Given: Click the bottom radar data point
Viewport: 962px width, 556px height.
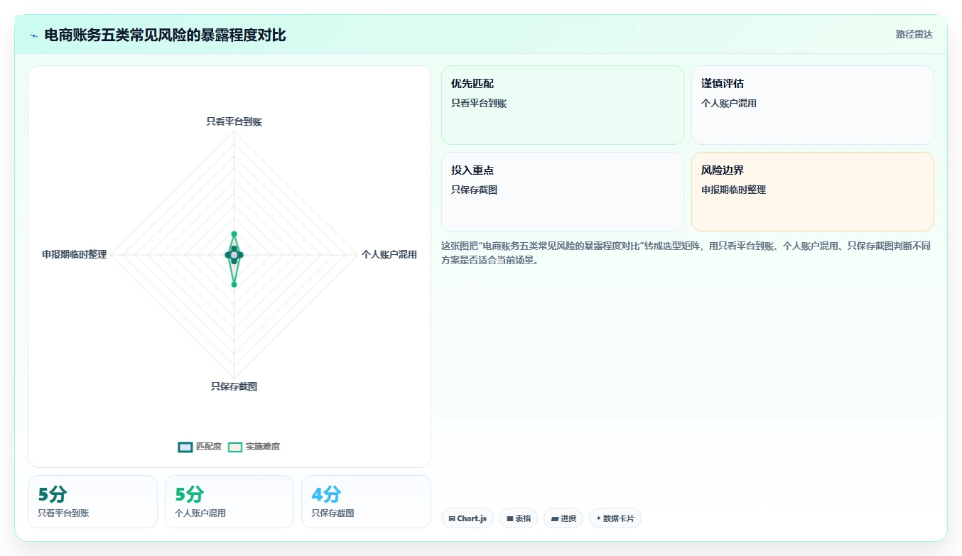Looking at the screenshot, I should tap(234, 284).
